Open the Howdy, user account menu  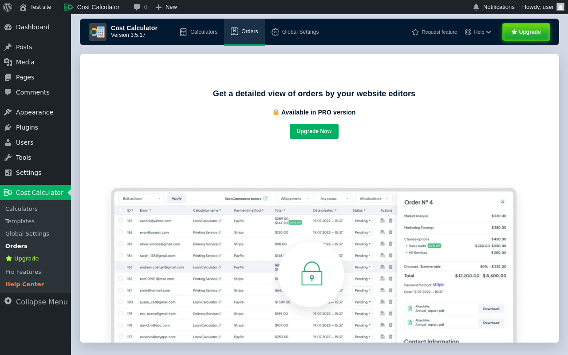(x=543, y=7)
